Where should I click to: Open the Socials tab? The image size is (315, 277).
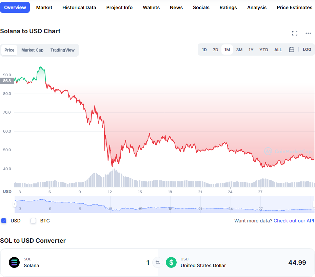tap(201, 7)
